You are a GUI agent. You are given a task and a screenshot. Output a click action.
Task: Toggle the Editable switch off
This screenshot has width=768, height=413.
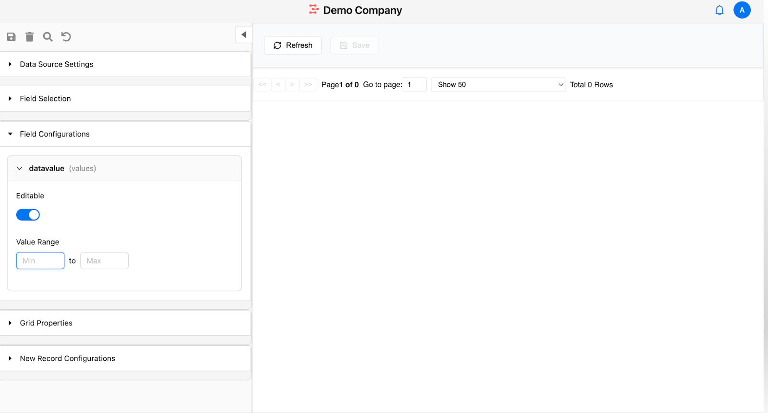point(28,215)
